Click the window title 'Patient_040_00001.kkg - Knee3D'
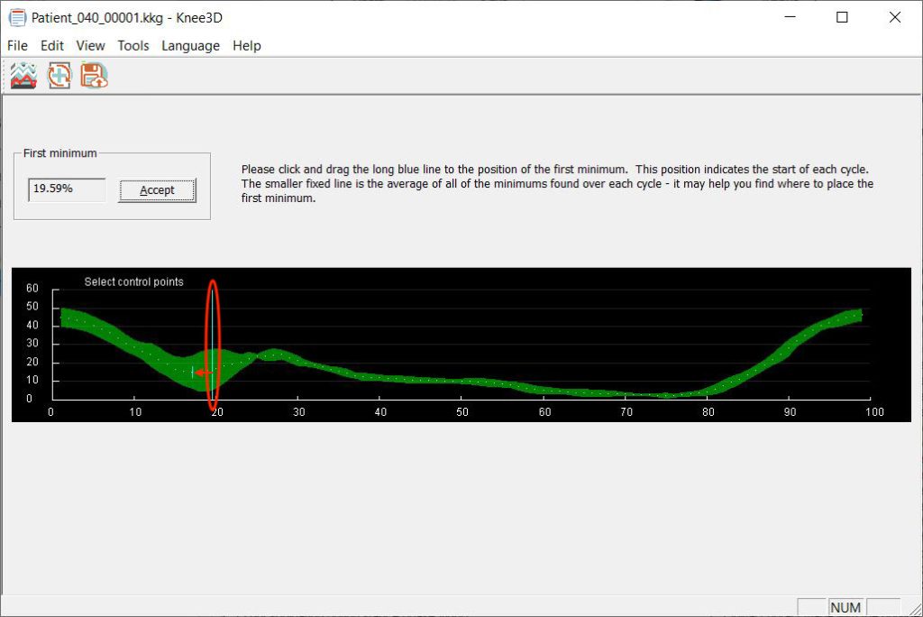Viewport: 923px width, 617px height. point(126,18)
